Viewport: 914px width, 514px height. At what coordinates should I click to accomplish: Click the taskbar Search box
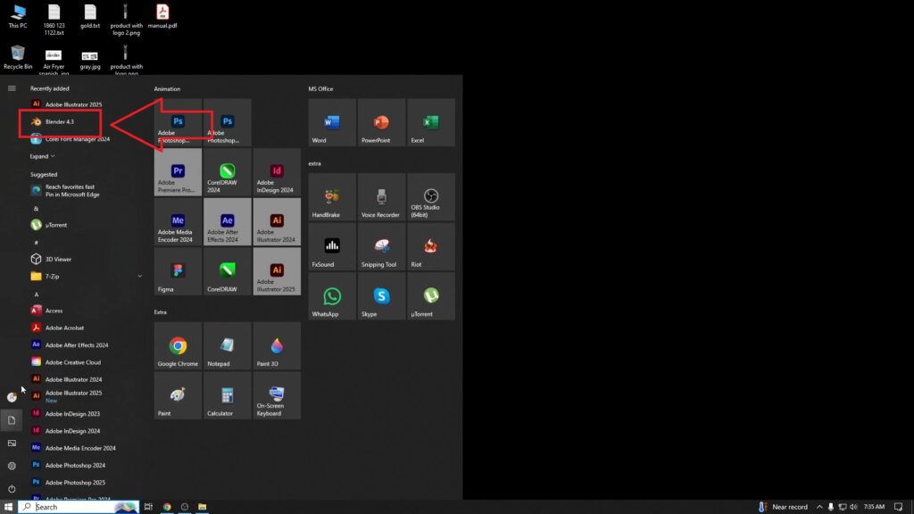pyautogui.click(x=79, y=507)
